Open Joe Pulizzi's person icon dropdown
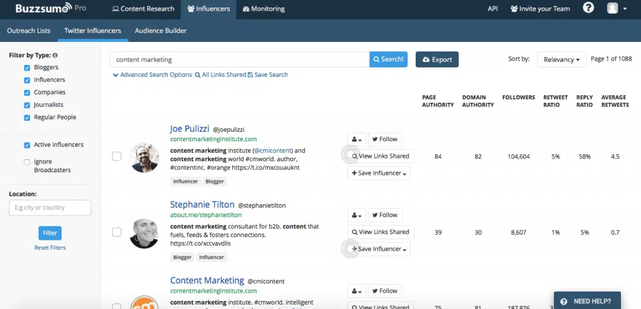Image resolution: width=641 pixels, height=309 pixels. (356, 139)
